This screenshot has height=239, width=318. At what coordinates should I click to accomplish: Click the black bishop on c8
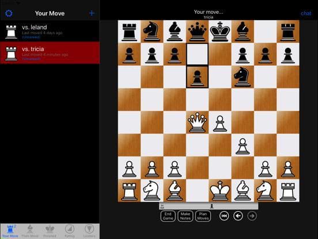point(175,32)
